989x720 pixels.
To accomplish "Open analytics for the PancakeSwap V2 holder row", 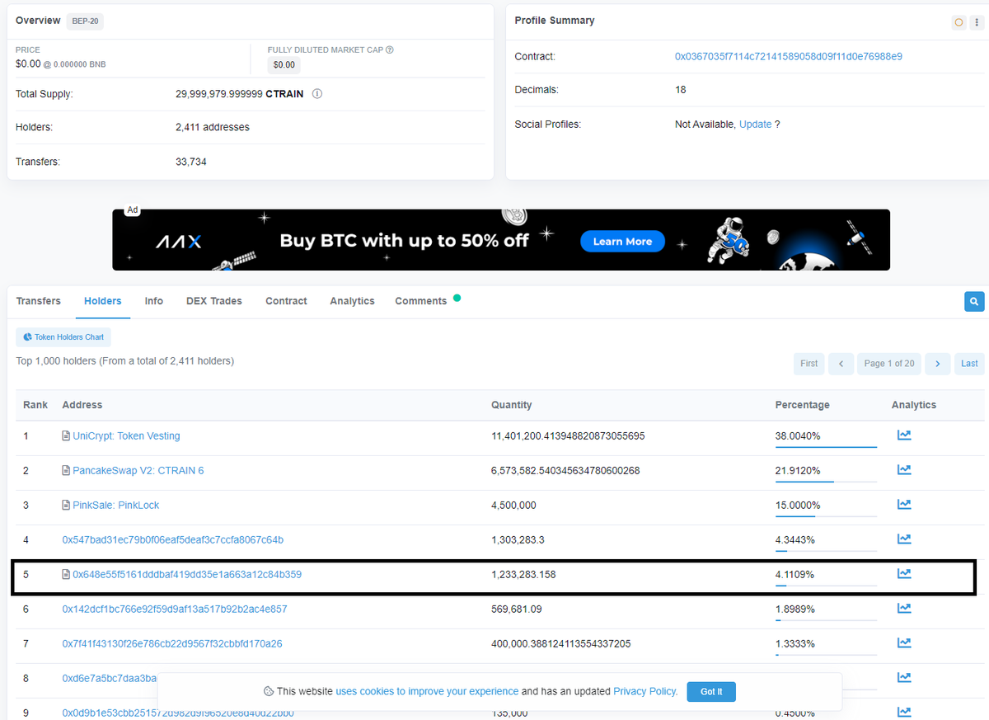I will 904,469.
